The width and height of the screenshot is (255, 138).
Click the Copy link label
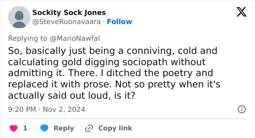pyautogui.click(x=115, y=128)
